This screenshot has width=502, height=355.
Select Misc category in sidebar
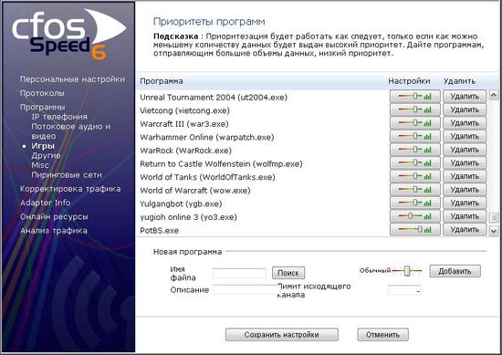pos(40,165)
